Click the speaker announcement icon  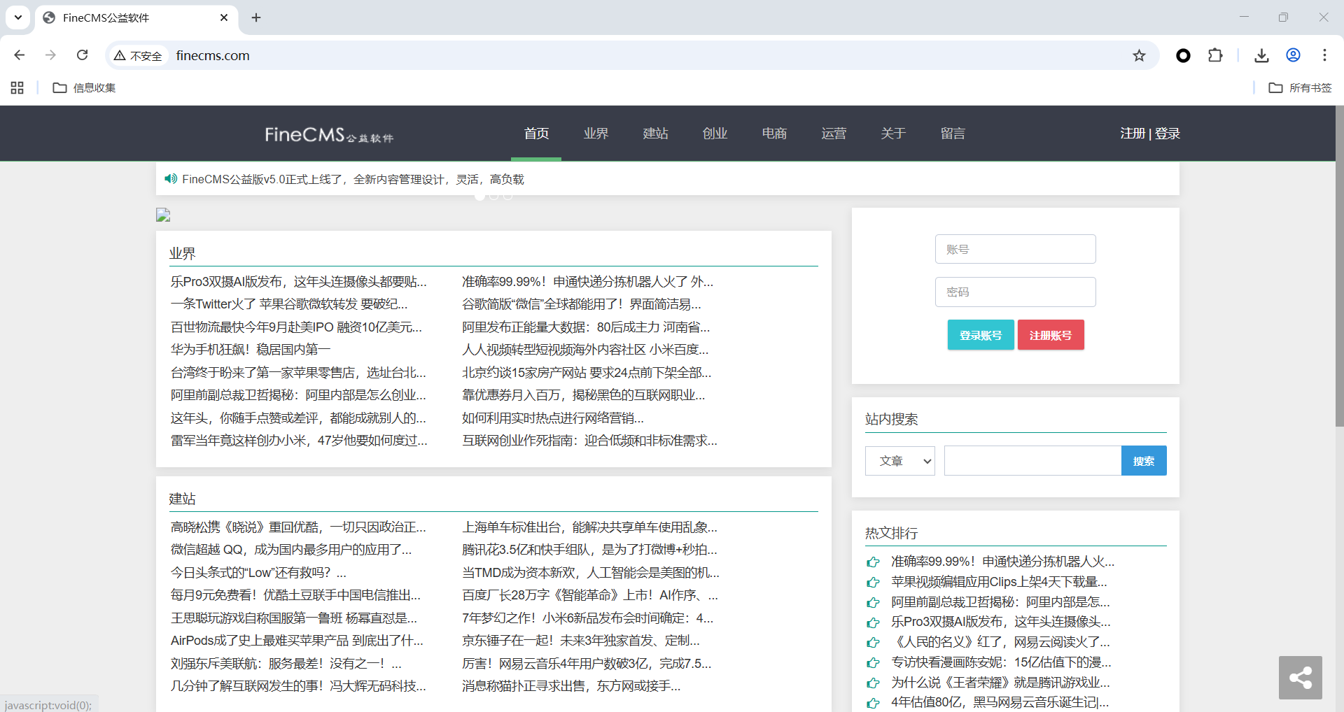point(171,179)
